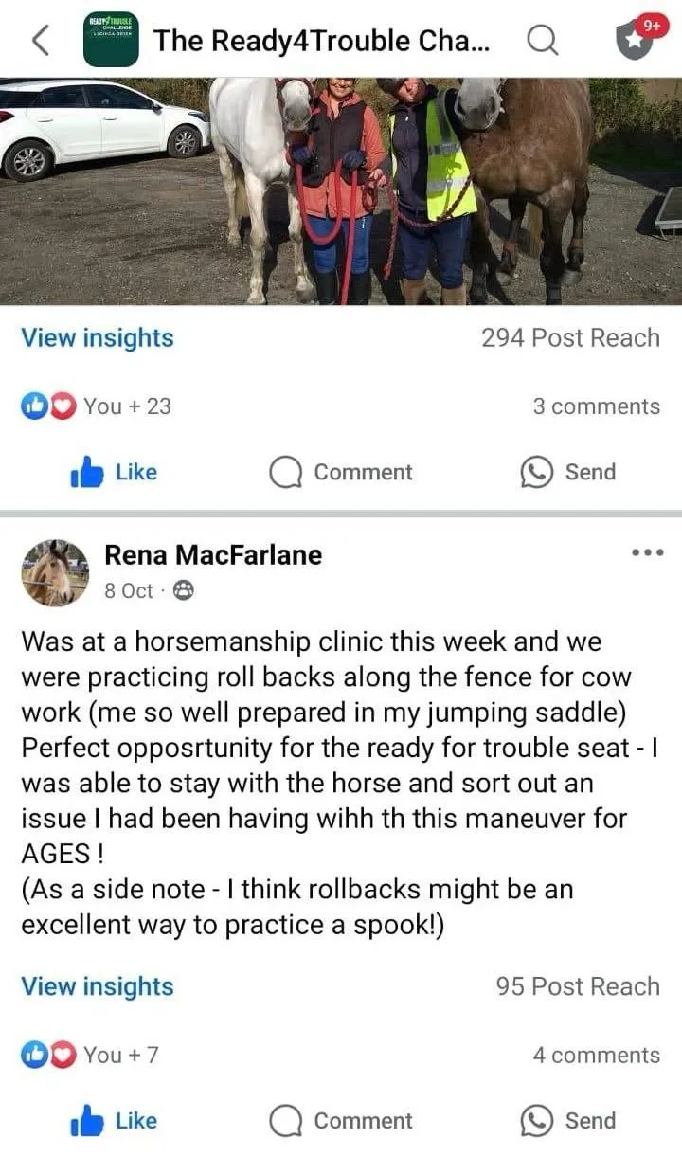682x1156 pixels.
Task: View insights for the 294 reach post
Action: 98,337
